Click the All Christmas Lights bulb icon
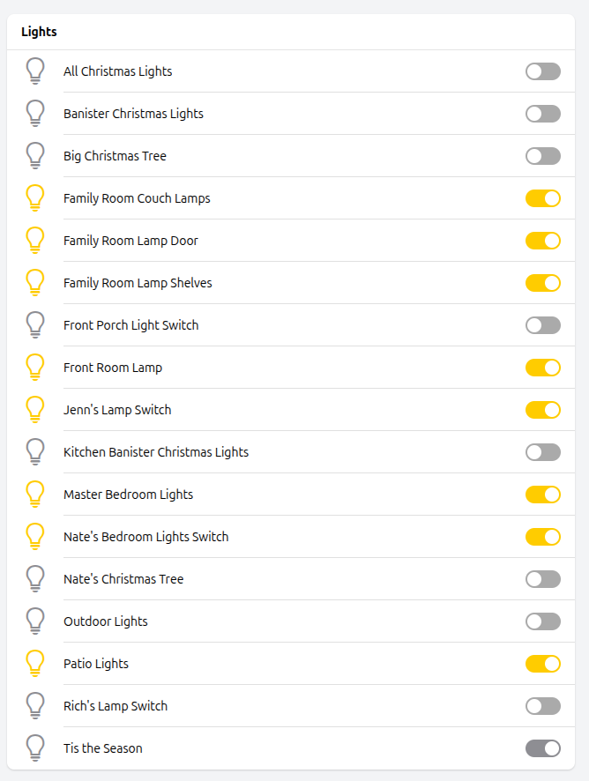The height and width of the screenshot is (781, 589). point(35,71)
